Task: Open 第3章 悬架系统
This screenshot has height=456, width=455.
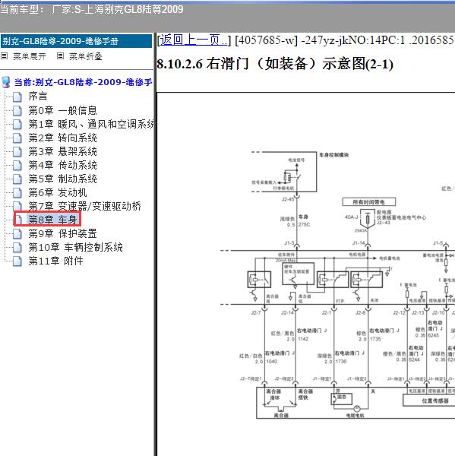Action: [62, 151]
